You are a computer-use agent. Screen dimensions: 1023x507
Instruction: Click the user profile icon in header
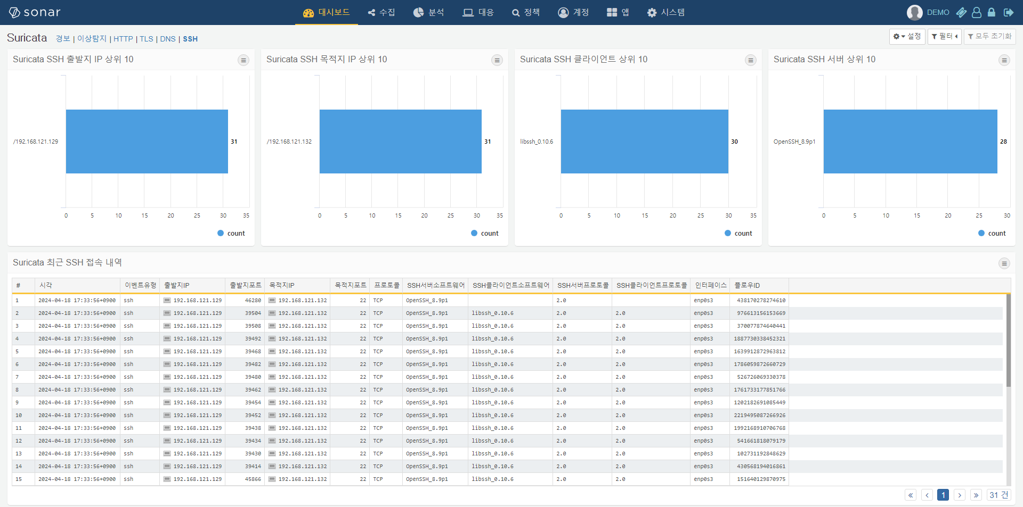click(x=977, y=12)
